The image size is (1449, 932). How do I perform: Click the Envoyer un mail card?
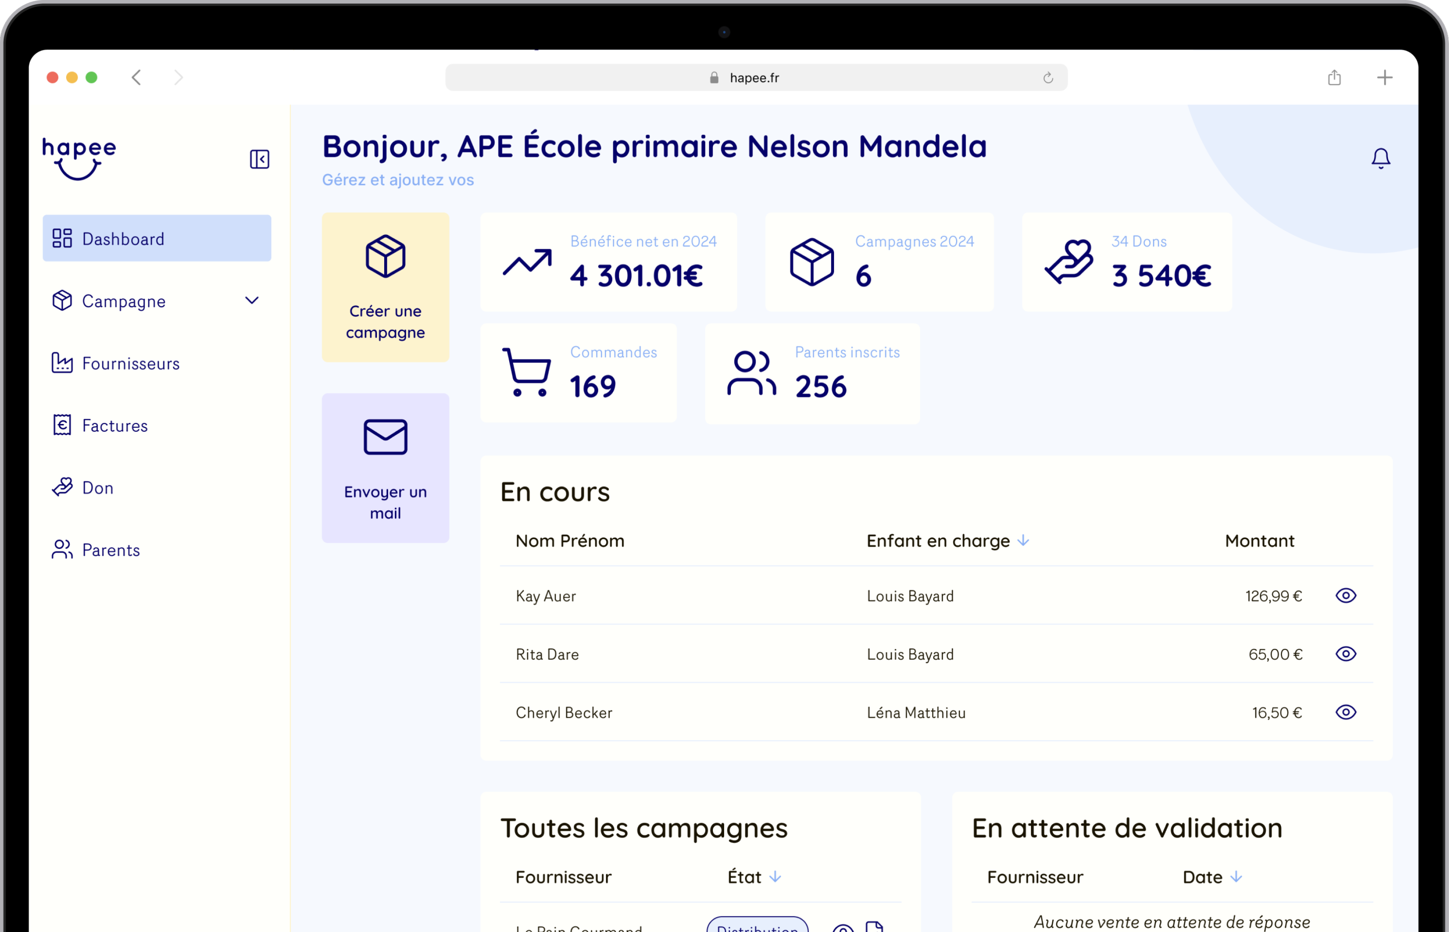pyautogui.click(x=385, y=468)
